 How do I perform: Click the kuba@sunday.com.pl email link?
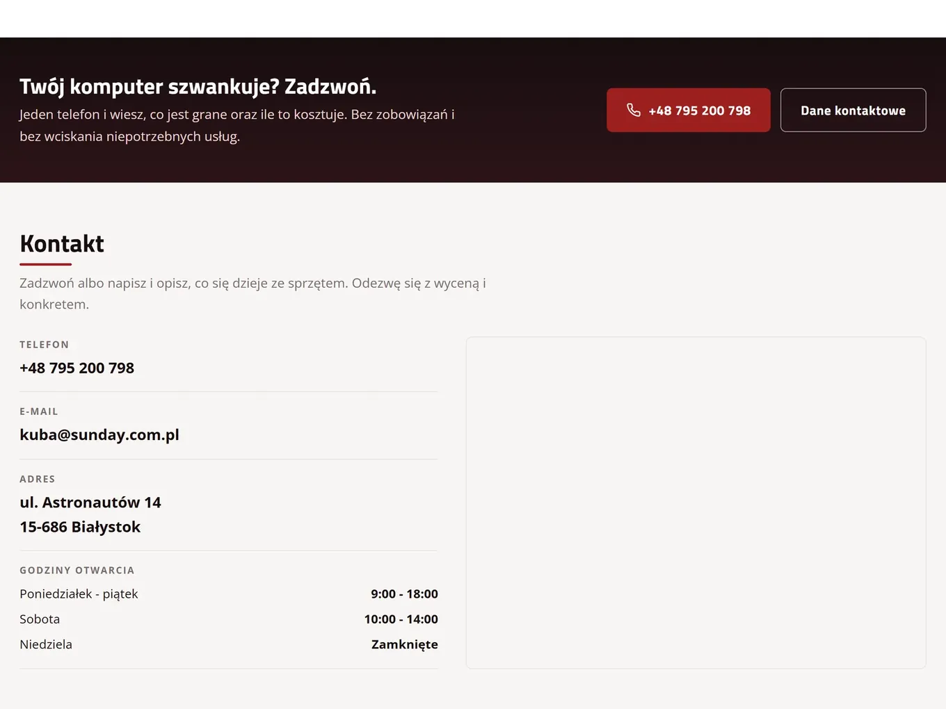(99, 434)
